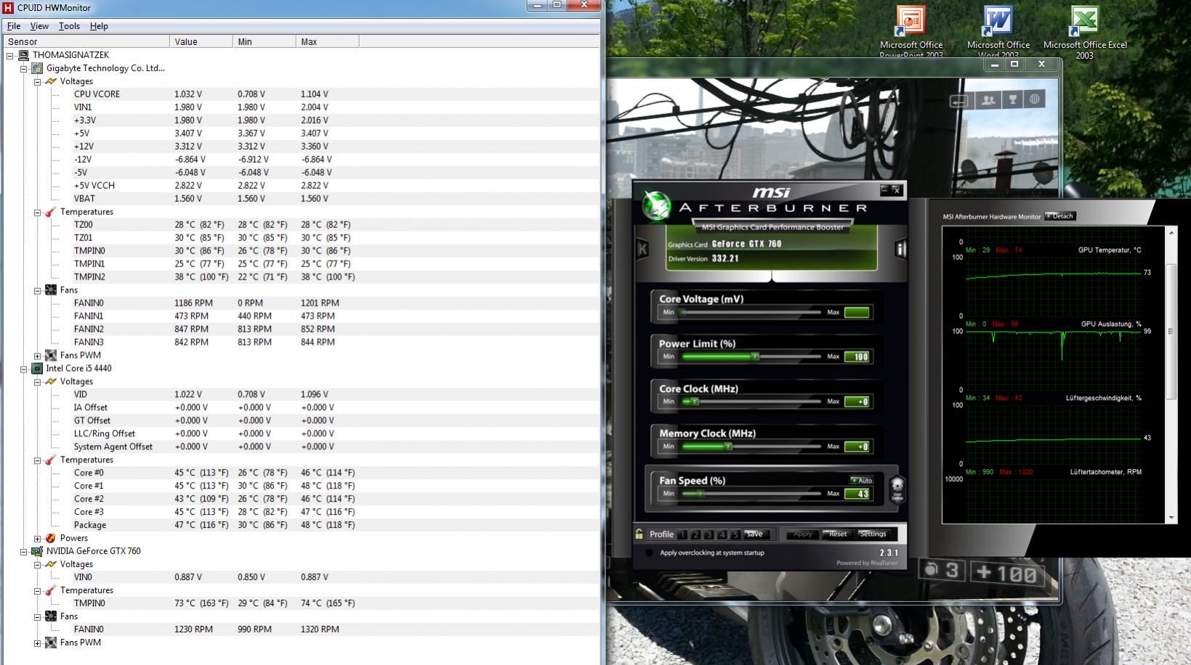Click the NVIDIA GeForce GTX 760 card icon
Image resolution: width=1191 pixels, height=665 pixels.
pos(37,552)
